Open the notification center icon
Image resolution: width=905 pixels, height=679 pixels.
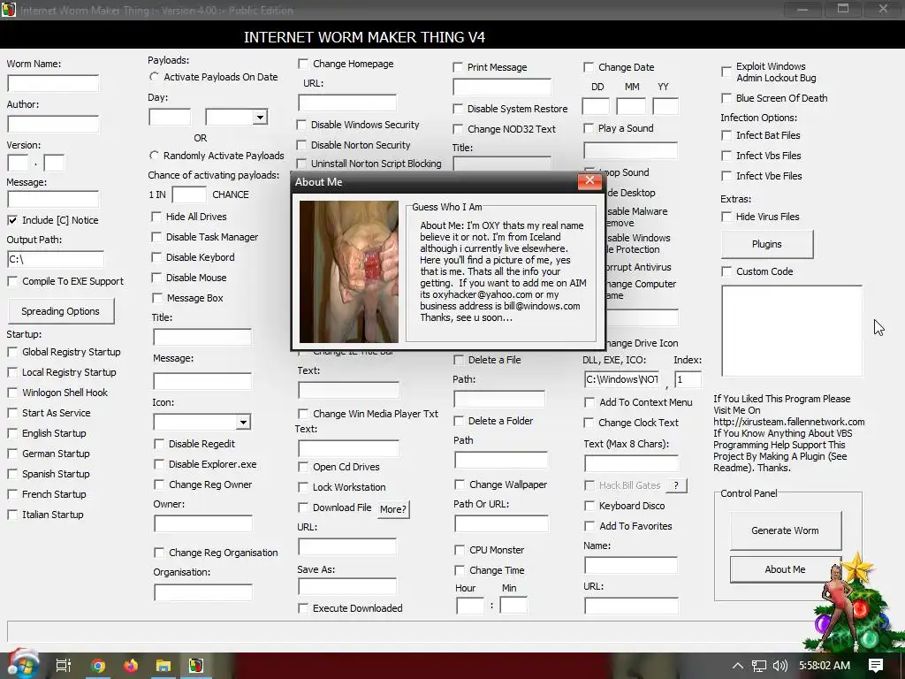pyautogui.click(x=876, y=666)
